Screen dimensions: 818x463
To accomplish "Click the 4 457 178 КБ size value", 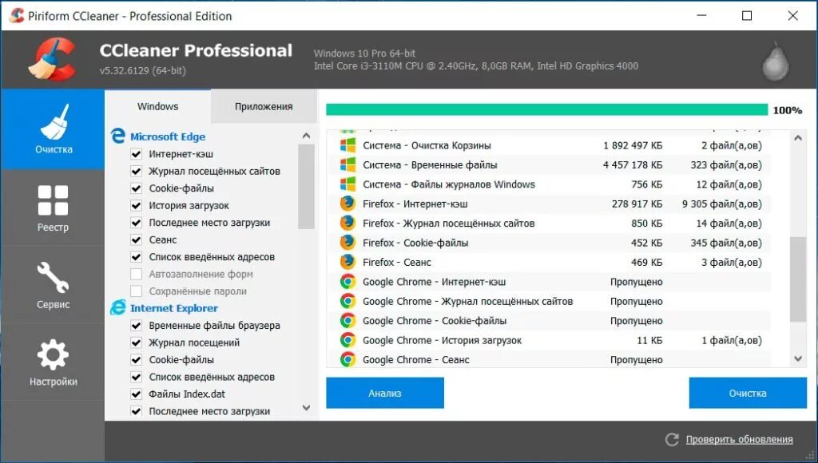I will pos(633,164).
